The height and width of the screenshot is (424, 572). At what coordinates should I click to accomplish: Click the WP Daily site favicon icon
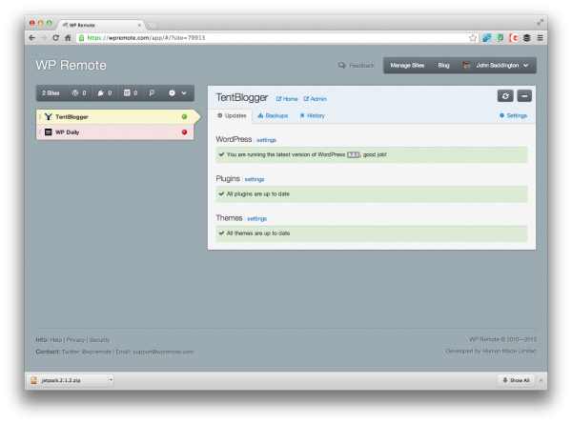point(49,132)
